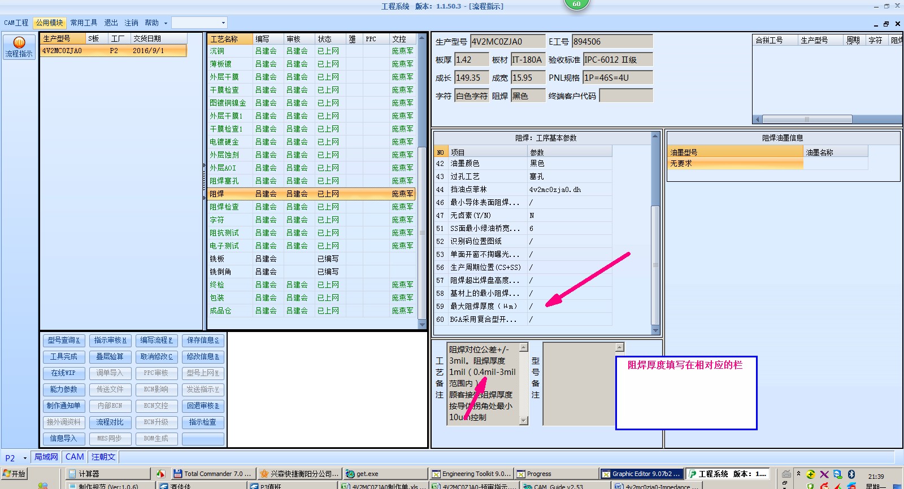Viewport: 904px width, 489px height.
Task: Click the 验收标准 IPC-6012 field
Action: click(618, 60)
